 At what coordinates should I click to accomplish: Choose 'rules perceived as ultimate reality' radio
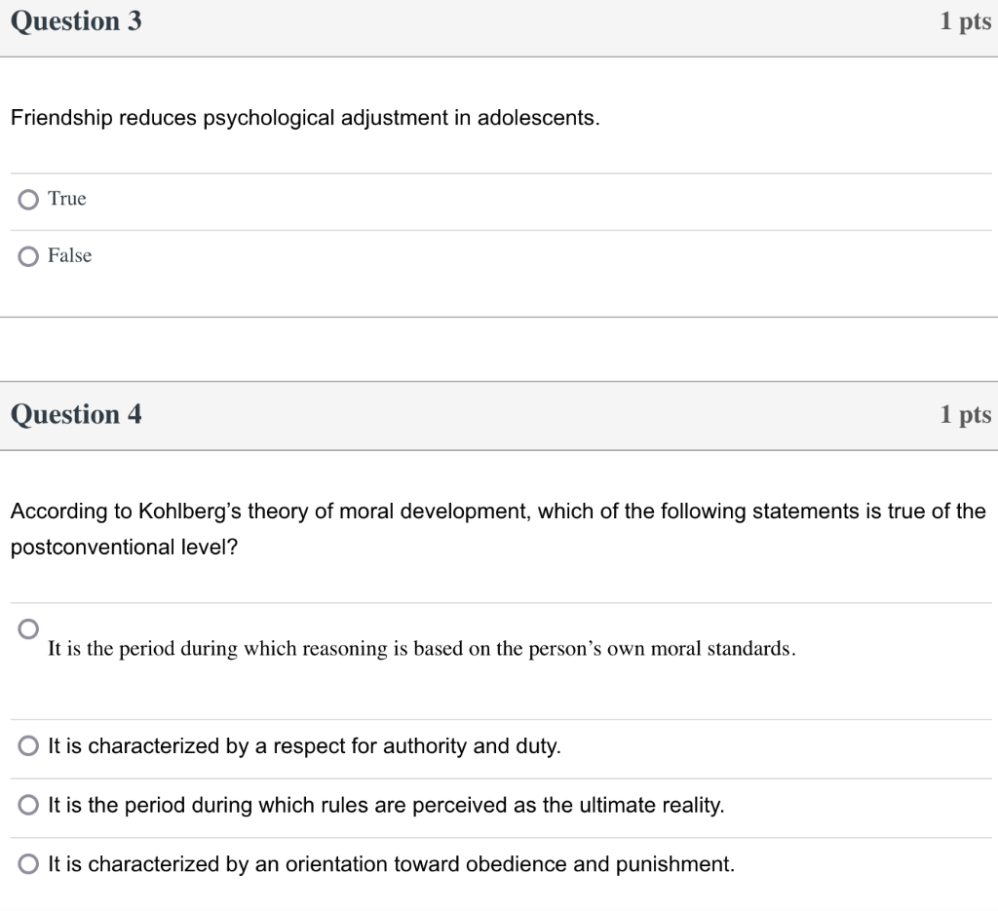[x=29, y=806]
